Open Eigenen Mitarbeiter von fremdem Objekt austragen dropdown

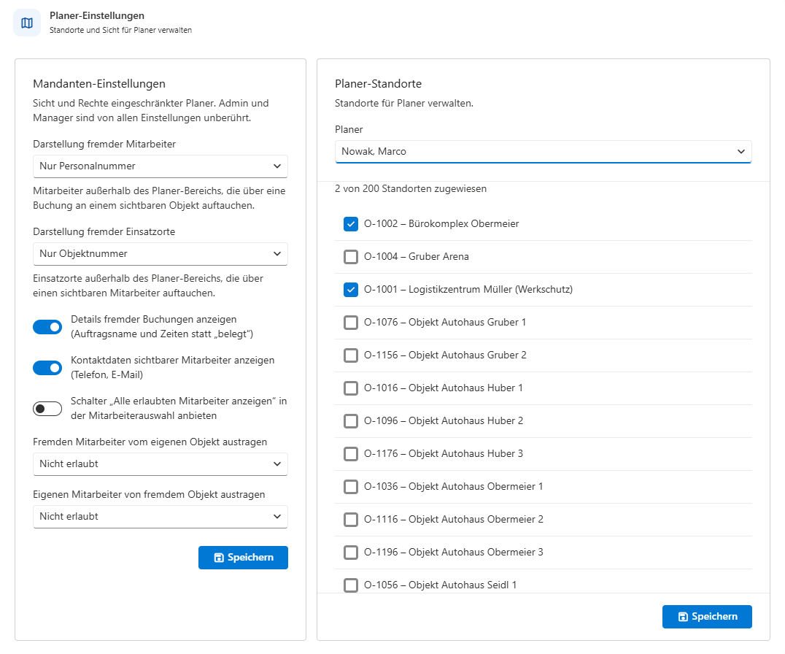(161, 517)
